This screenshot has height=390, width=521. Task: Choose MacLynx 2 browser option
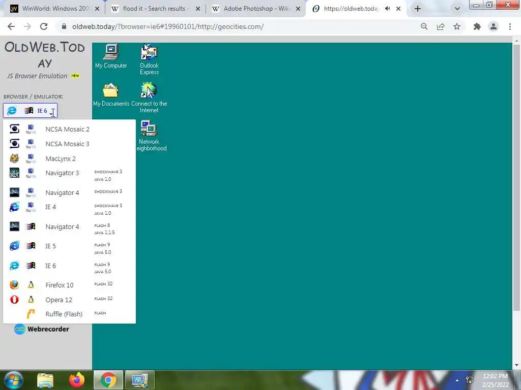point(69,158)
